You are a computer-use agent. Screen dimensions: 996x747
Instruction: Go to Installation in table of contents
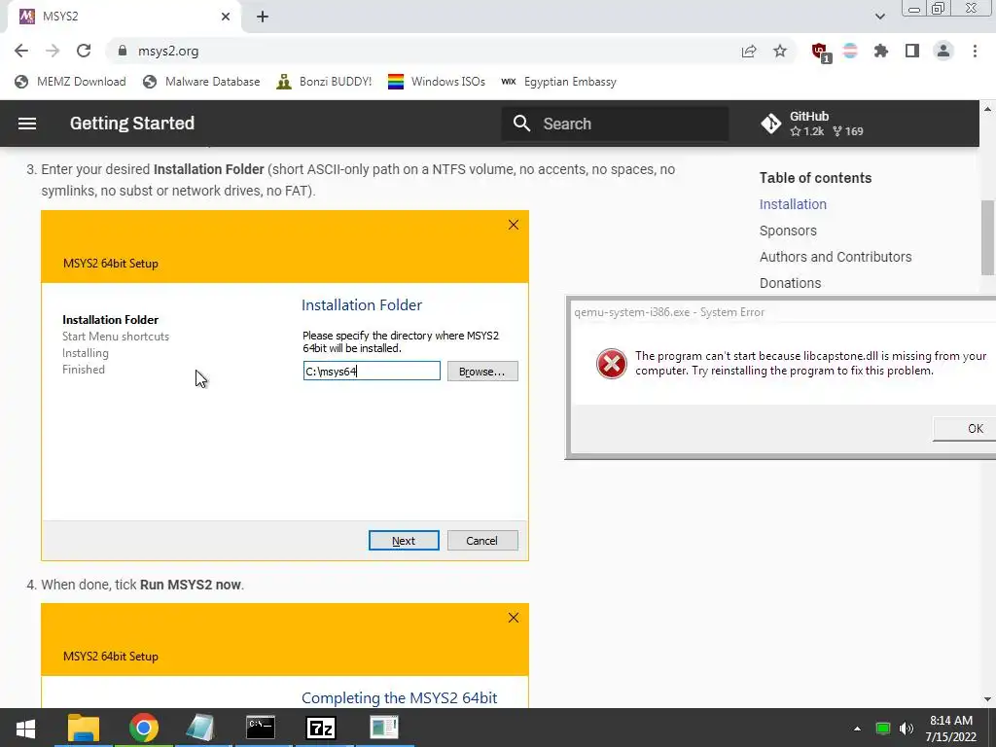793,204
